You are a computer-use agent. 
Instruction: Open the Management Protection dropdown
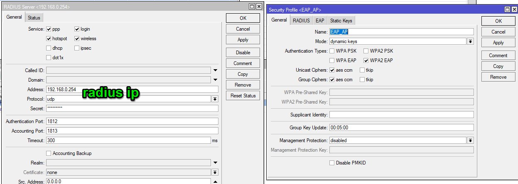470,140
